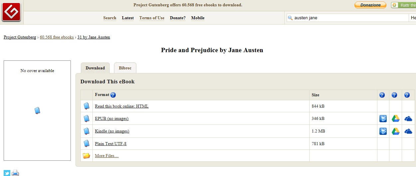416x176 pixels.
Task: Click the Project Gutenberg logo
Action: pos(11,12)
